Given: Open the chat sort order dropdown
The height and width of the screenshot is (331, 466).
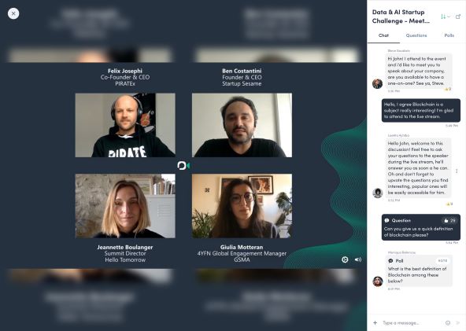Looking at the screenshot, I should coord(445,17).
